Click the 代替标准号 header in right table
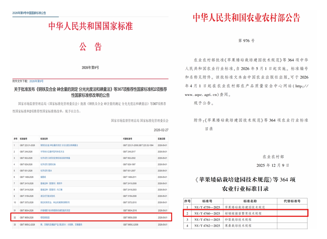The image size is (327, 239). point(292,201)
